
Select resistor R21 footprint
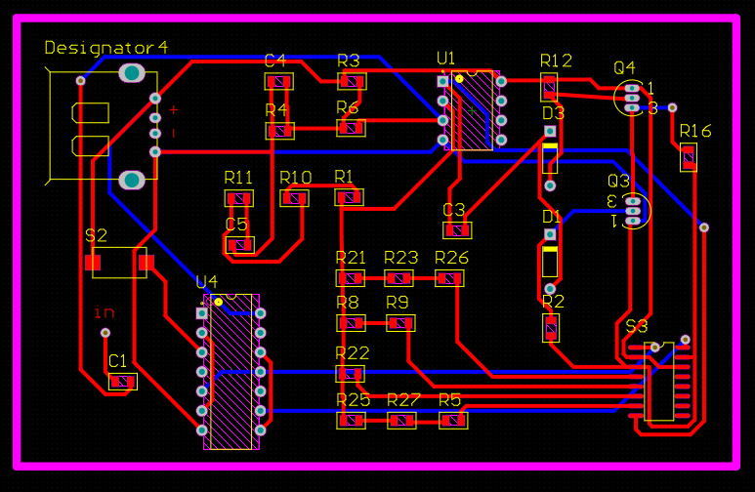click(x=350, y=278)
